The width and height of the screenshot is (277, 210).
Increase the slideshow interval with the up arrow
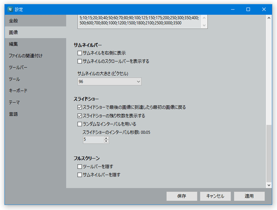106,138
